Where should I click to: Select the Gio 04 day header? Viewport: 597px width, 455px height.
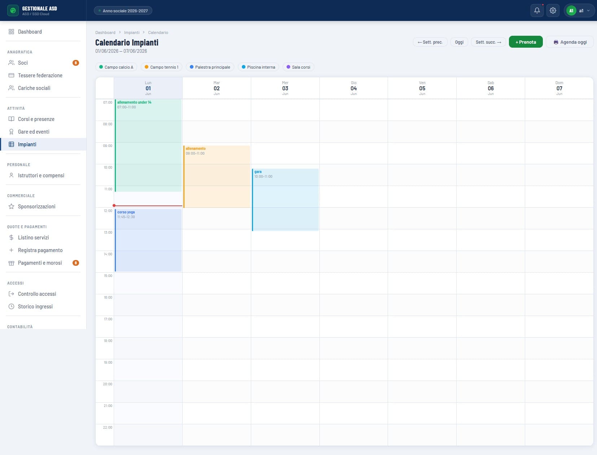(x=354, y=88)
